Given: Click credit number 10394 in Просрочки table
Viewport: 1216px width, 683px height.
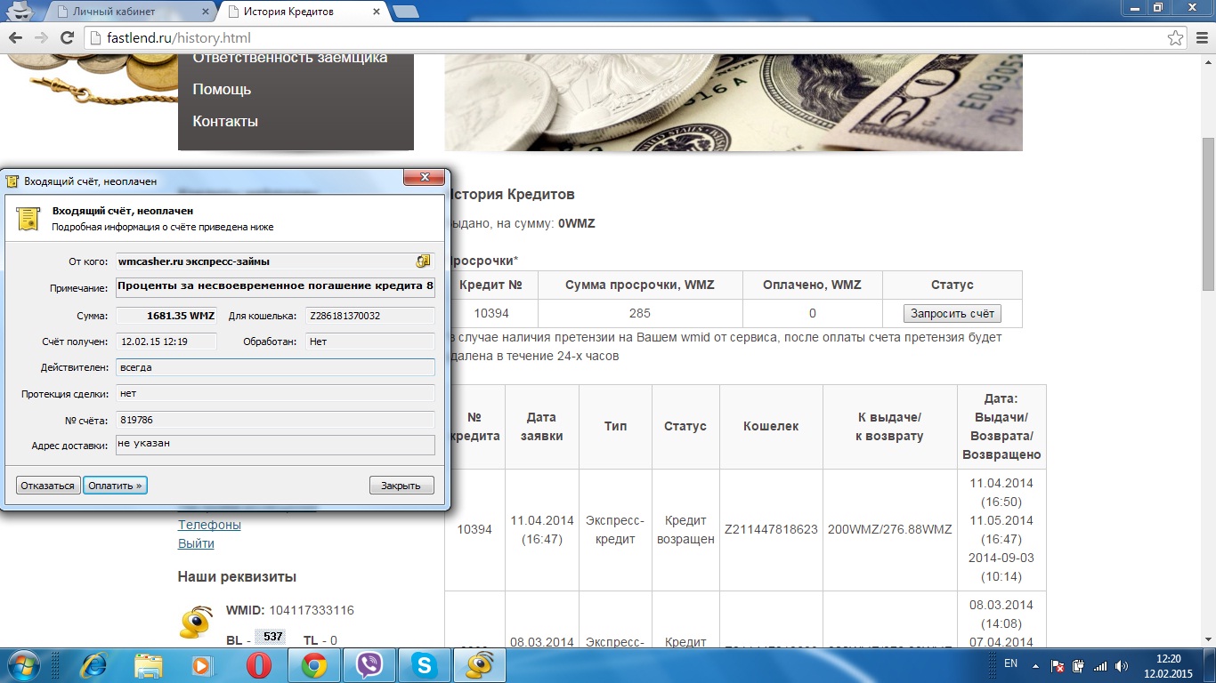Looking at the screenshot, I should click(x=491, y=313).
